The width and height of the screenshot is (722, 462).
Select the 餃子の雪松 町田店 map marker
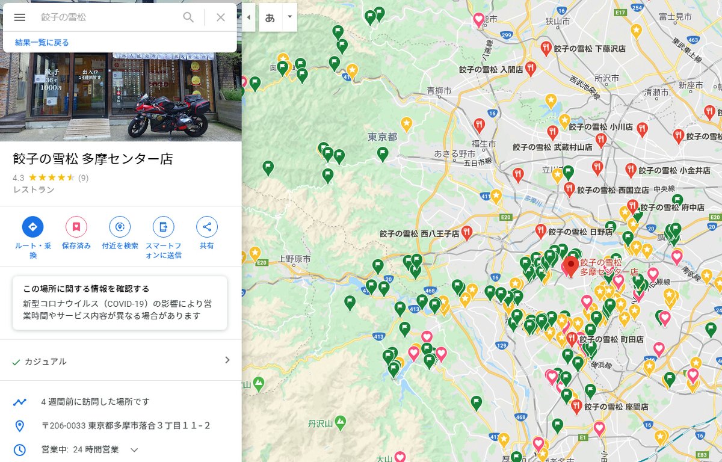pyautogui.click(x=572, y=339)
